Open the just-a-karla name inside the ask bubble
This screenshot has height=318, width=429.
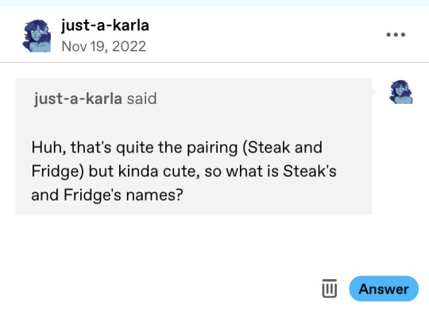click(x=78, y=98)
